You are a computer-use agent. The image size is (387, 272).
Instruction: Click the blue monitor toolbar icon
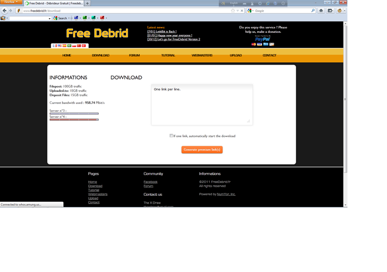point(76,18)
